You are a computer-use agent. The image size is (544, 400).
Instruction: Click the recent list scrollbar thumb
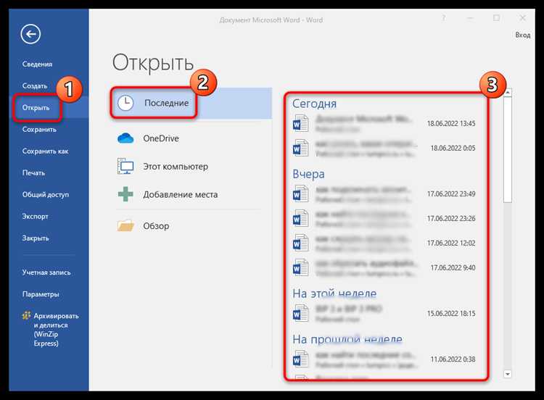(508, 149)
